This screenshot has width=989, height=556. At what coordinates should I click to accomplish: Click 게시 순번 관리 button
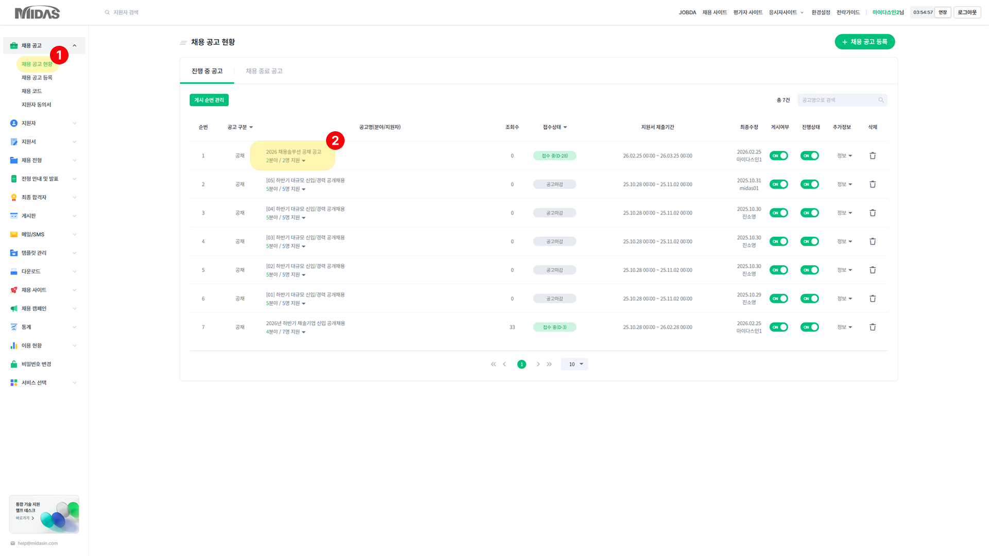(x=209, y=100)
